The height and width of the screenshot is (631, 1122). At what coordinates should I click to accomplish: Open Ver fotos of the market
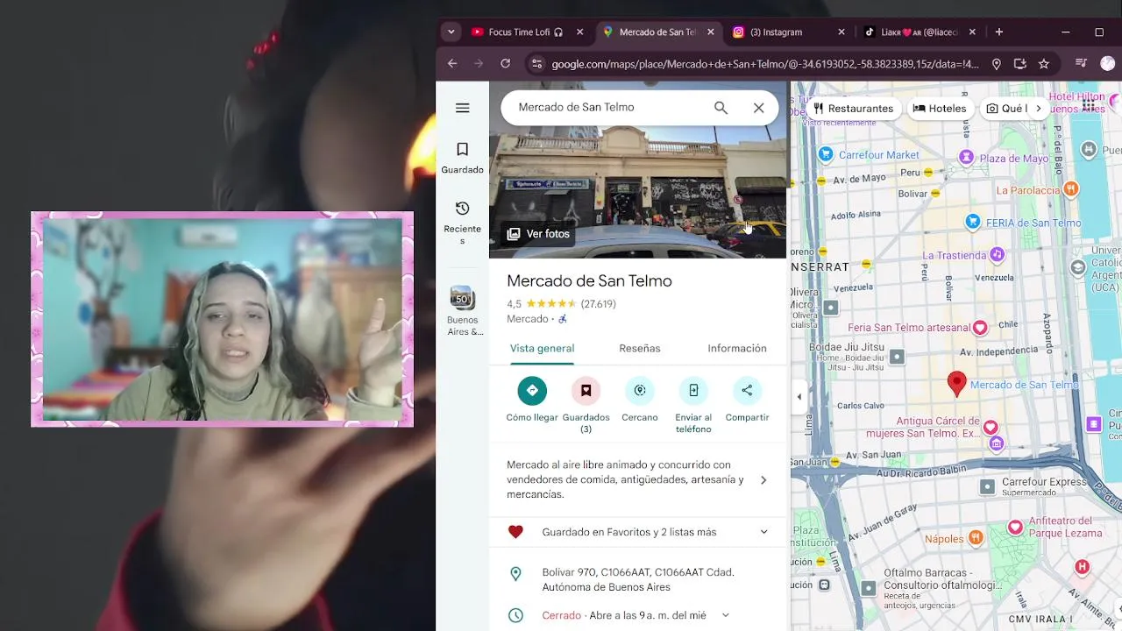[539, 234]
